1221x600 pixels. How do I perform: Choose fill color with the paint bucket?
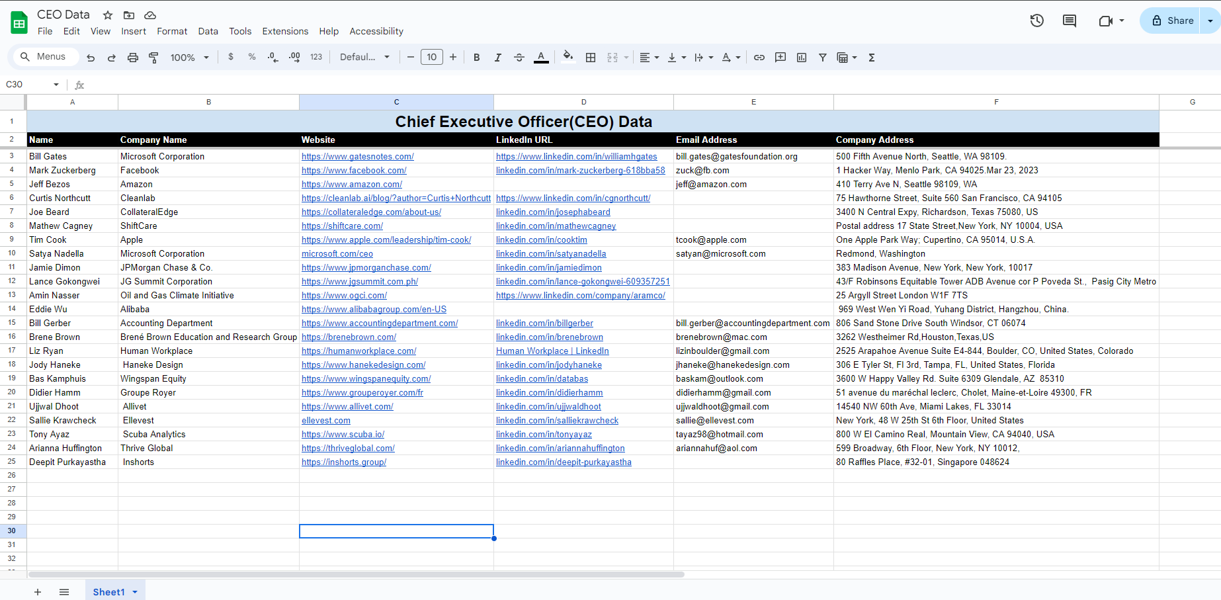[568, 58]
